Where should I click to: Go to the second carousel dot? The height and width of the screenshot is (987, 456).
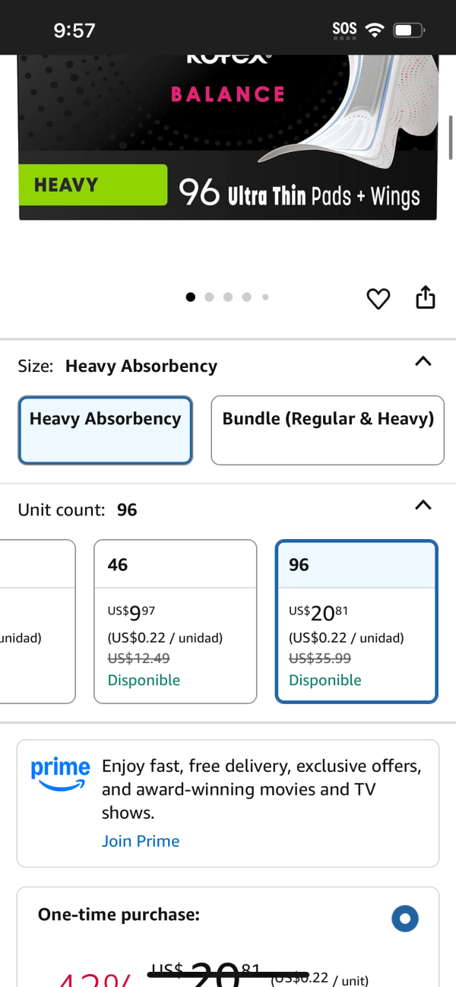click(x=209, y=297)
